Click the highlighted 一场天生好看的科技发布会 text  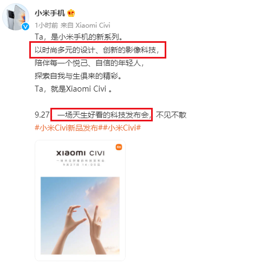pos(104,115)
